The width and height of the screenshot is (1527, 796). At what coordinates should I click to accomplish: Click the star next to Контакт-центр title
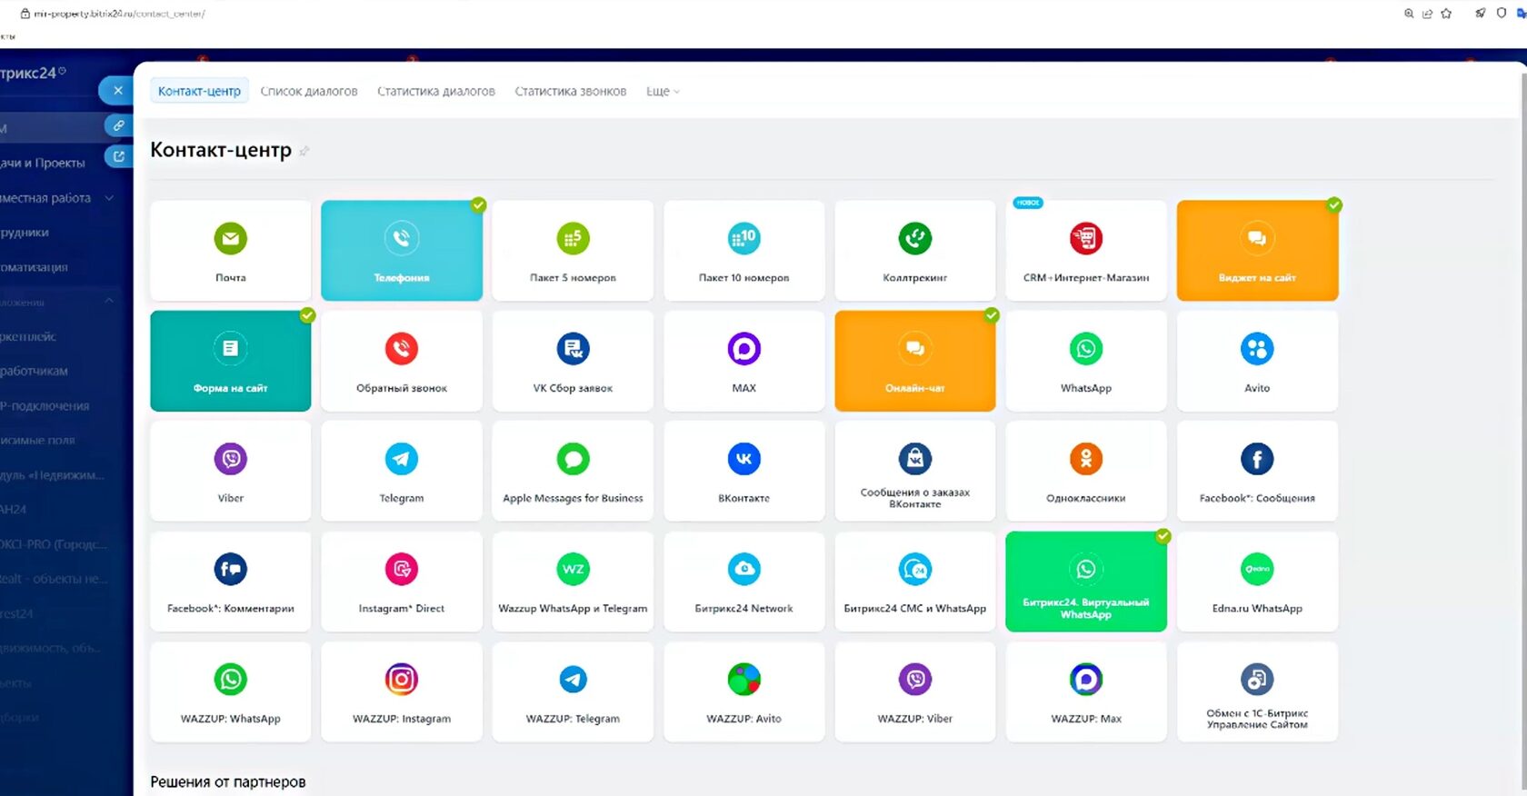(x=304, y=152)
